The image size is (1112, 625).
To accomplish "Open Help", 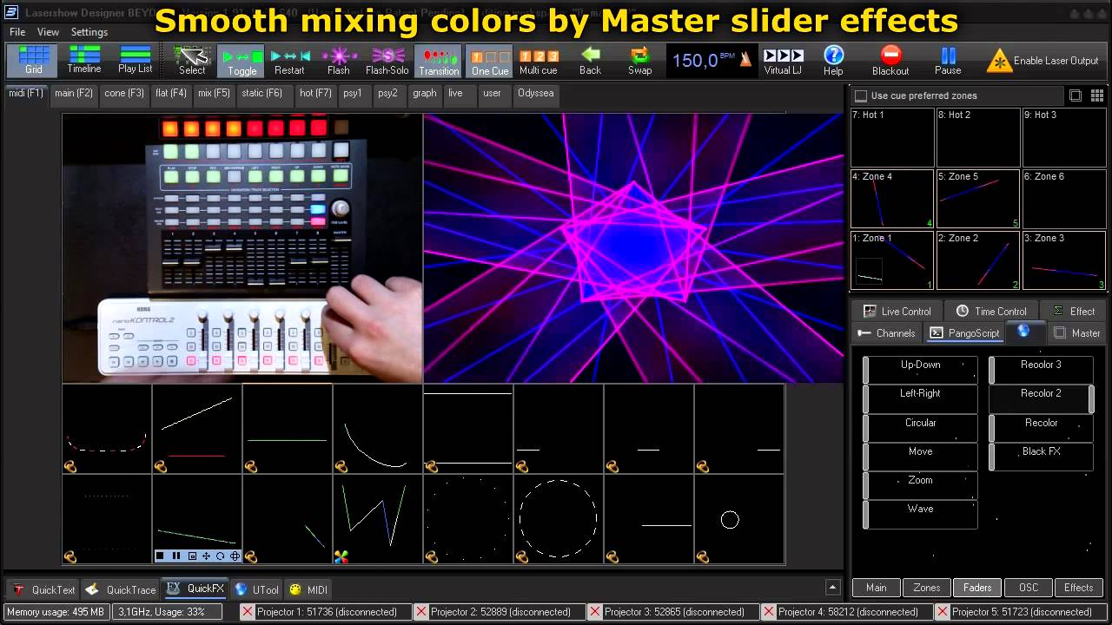I will (833, 61).
